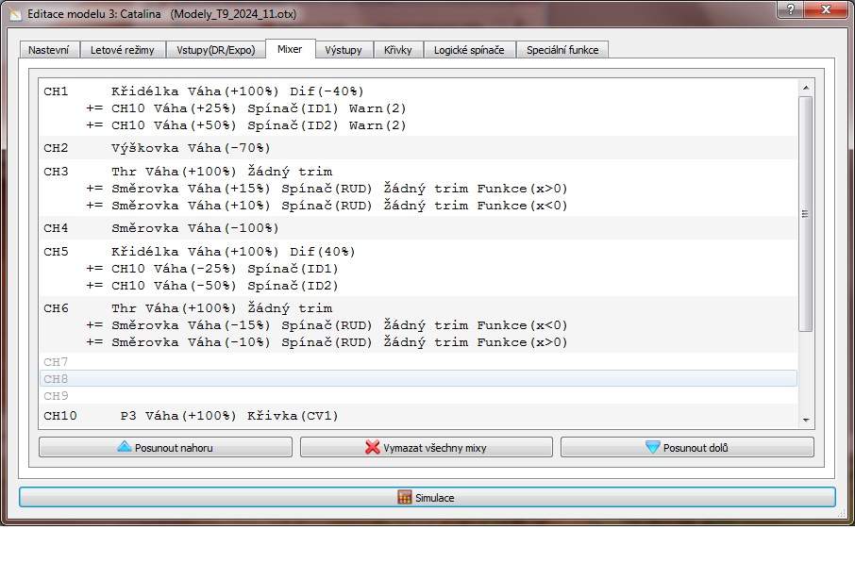855x579 pixels.
Task: Open the Křivky tab
Action: (x=398, y=50)
